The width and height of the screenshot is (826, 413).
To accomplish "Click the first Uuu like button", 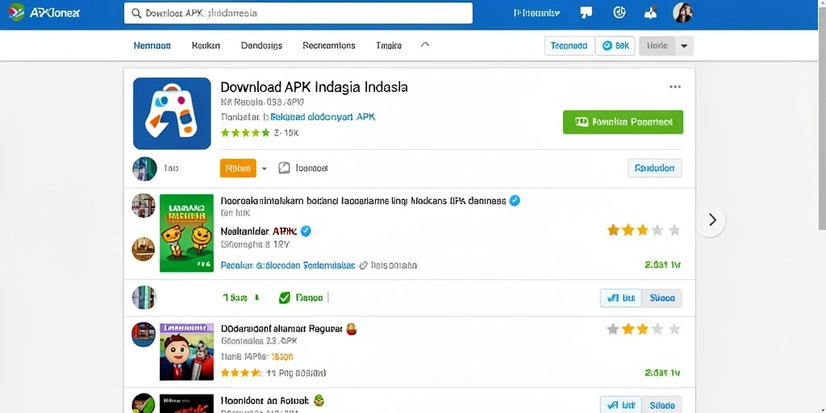I will 621,298.
